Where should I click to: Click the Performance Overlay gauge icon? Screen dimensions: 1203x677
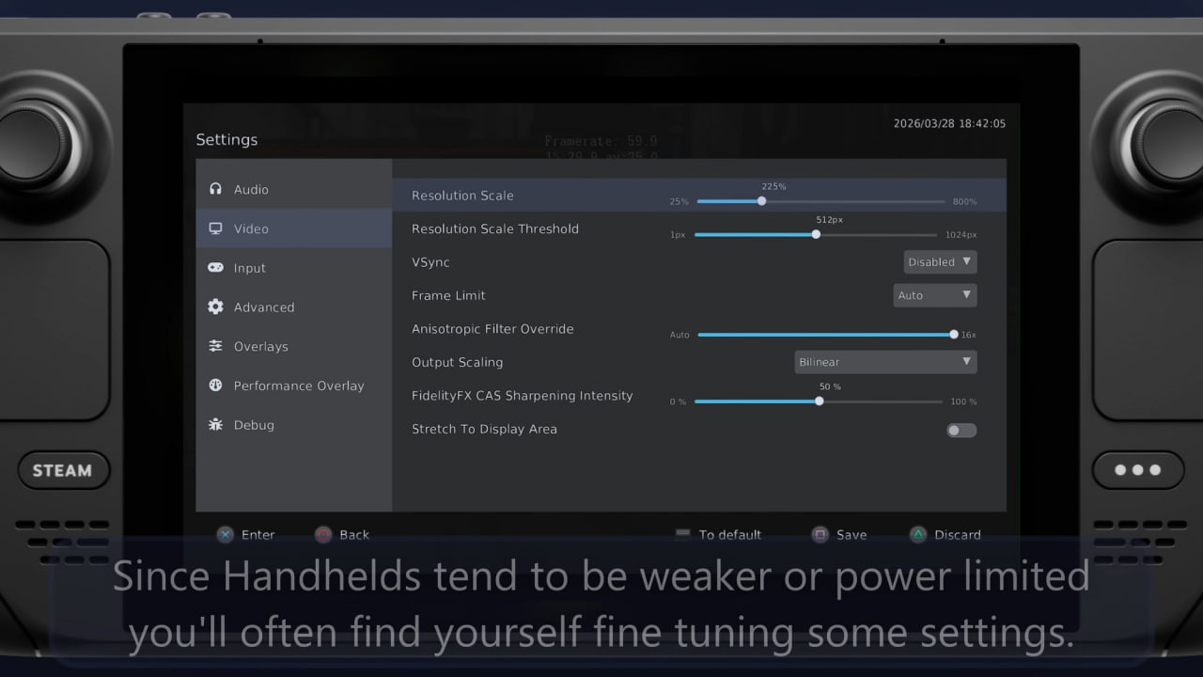pos(215,386)
